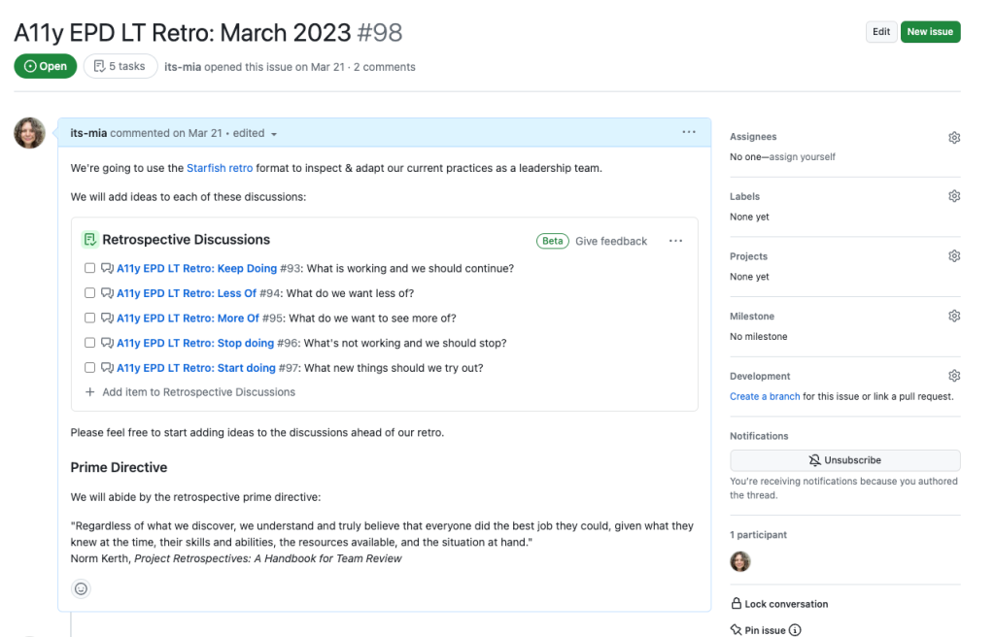
Task: Lock the conversation
Action: point(783,603)
